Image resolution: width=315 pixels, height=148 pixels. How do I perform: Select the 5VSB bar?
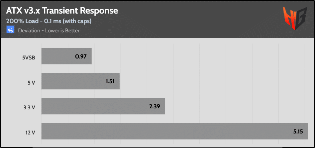[x=66, y=56]
